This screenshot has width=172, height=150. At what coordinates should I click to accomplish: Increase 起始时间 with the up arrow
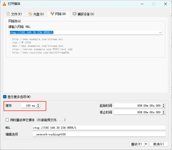pos(164,104)
